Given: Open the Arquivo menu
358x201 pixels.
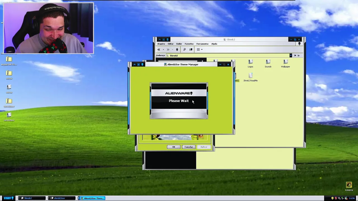Looking at the screenshot, I should tap(161, 44).
